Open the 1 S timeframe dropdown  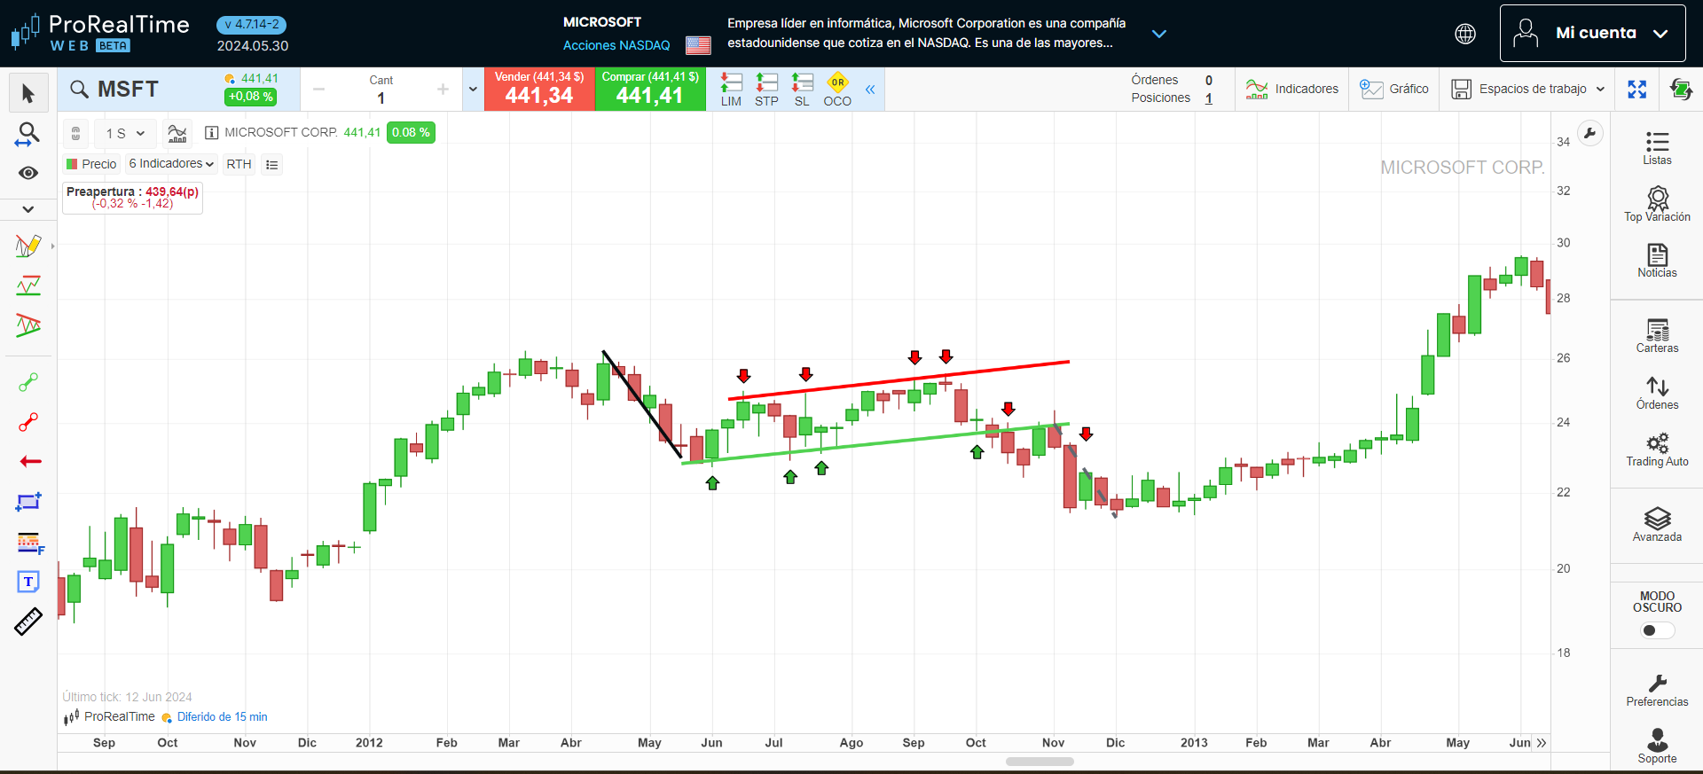coord(125,134)
